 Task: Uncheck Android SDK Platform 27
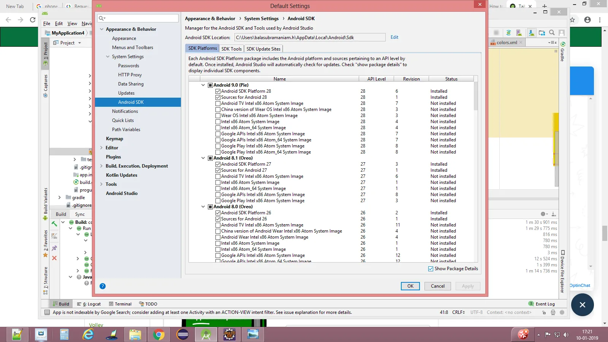218,164
